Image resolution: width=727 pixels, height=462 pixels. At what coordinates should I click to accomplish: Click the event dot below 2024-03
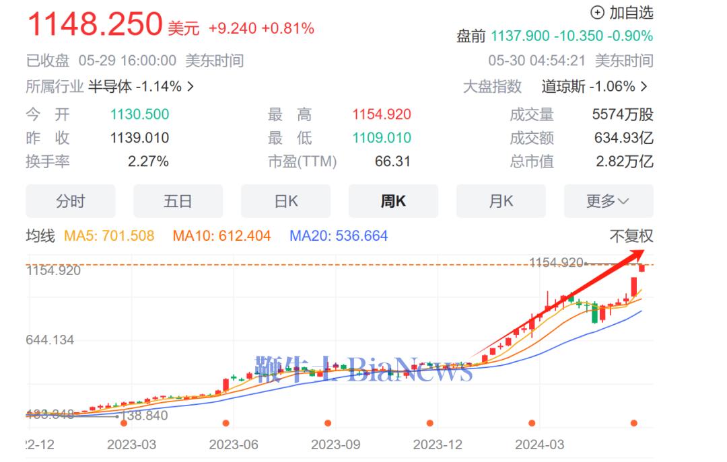[x=532, y=423]
